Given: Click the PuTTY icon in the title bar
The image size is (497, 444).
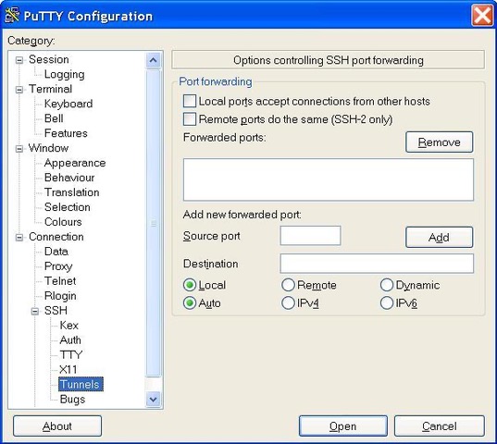Looking at the screenshot, I should point(12,15).
